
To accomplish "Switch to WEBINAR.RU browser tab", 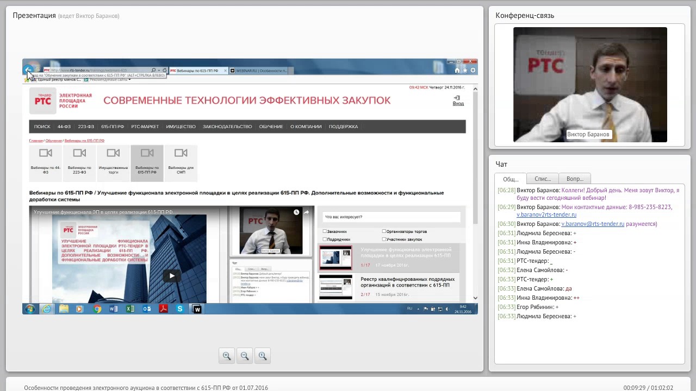I will click(x=261, y=71).
